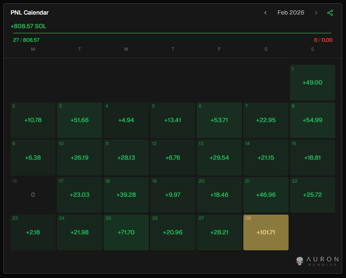This screenshot has height=278, width=346.
Task: Select day 27 showing +28.21
Action: point(219,232)
